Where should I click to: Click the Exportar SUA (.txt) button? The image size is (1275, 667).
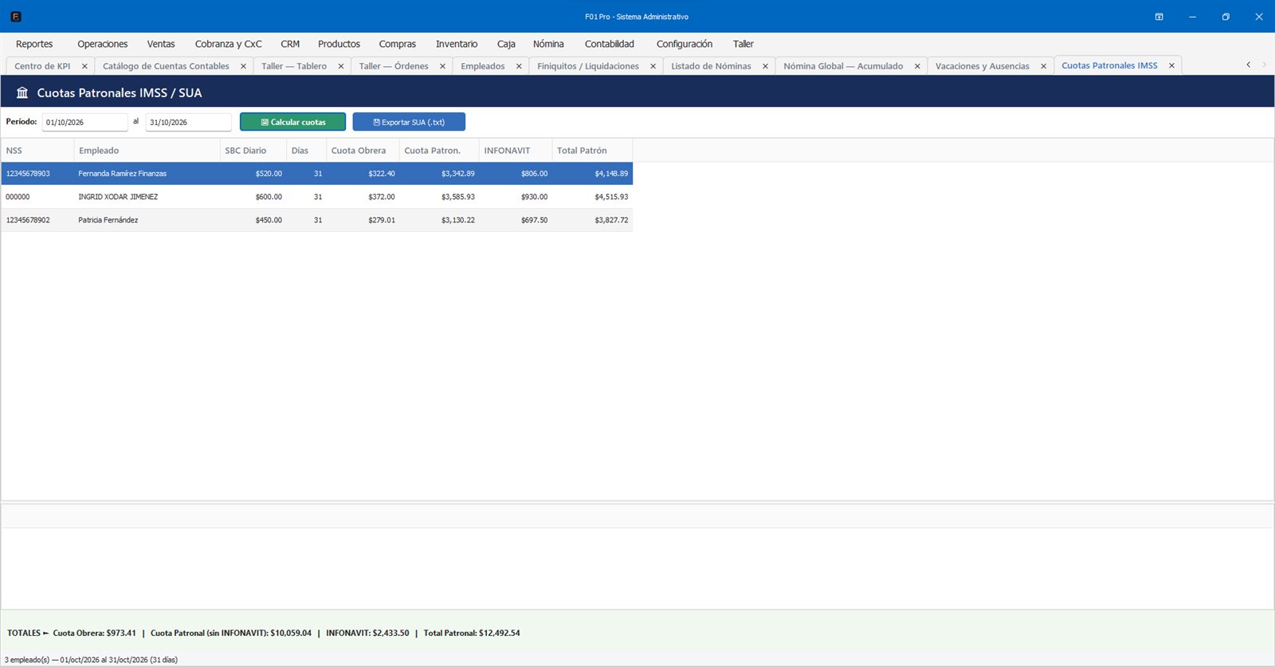(x=409, y=122)
